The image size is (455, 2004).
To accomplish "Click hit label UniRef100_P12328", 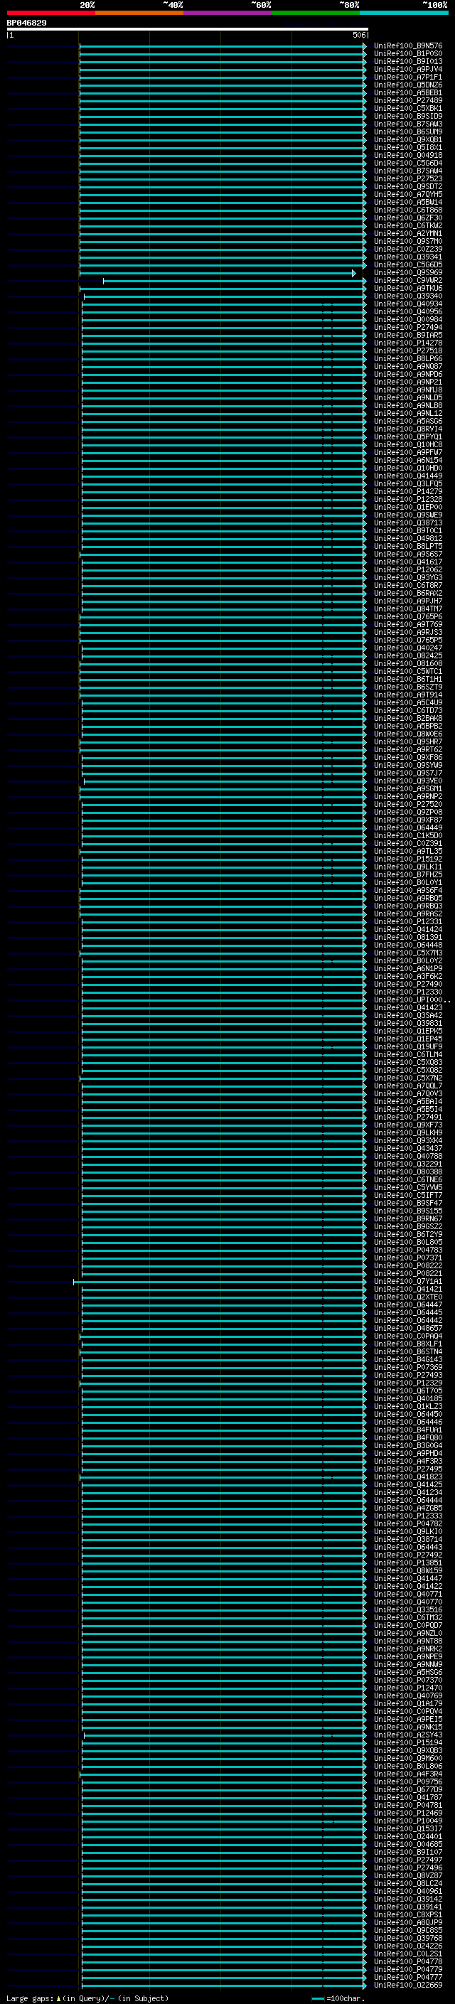I will (408, 500).
